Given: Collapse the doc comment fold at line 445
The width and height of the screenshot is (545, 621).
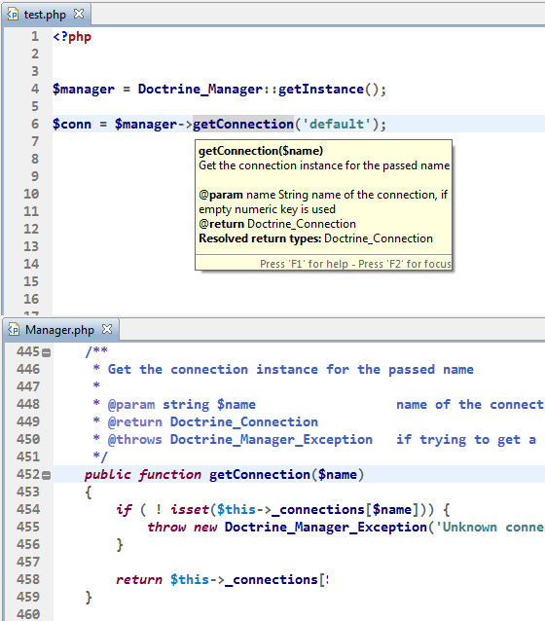Looking at the screenshot, I should pyautogui.click(x=47, y=352).
